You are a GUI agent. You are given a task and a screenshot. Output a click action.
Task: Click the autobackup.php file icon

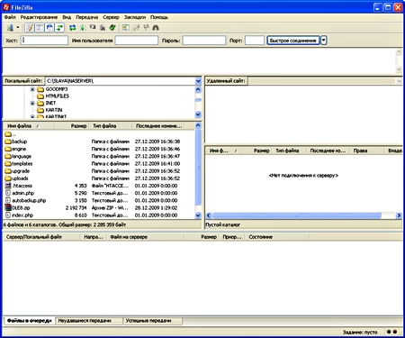point(8,200)
